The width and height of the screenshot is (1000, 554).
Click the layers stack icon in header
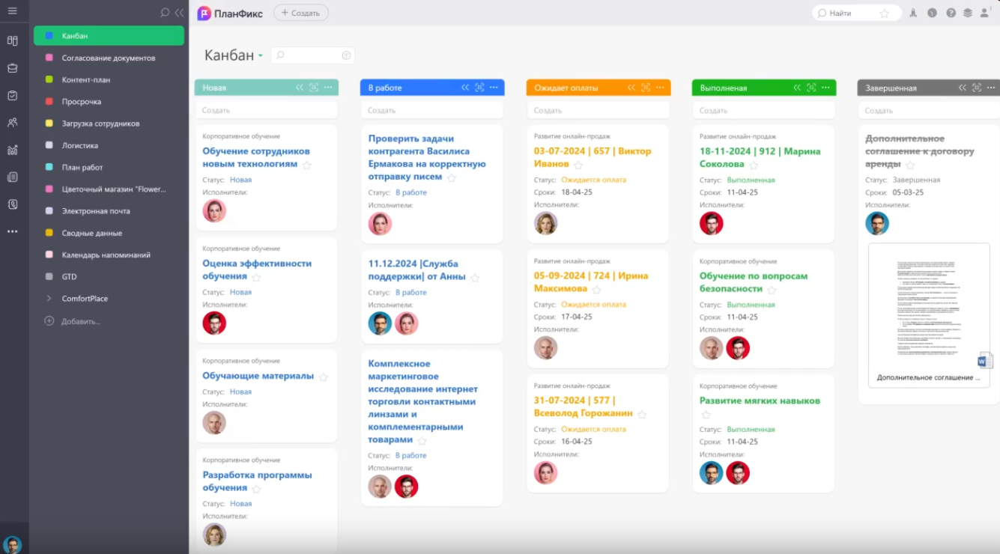coord(968,13)
